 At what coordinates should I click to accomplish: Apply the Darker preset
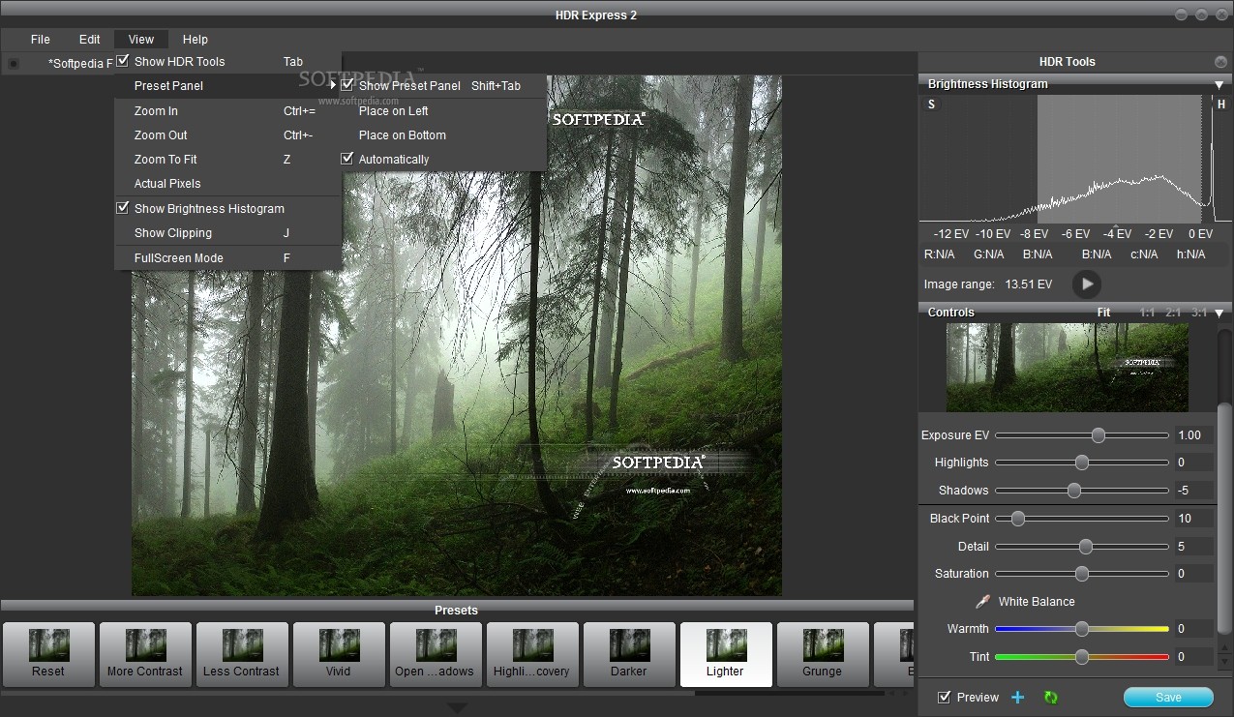(629, 654)
